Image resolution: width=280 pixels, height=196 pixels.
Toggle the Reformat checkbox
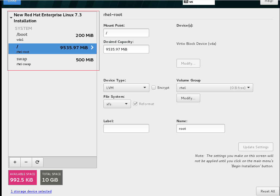[x=135, y=104]
